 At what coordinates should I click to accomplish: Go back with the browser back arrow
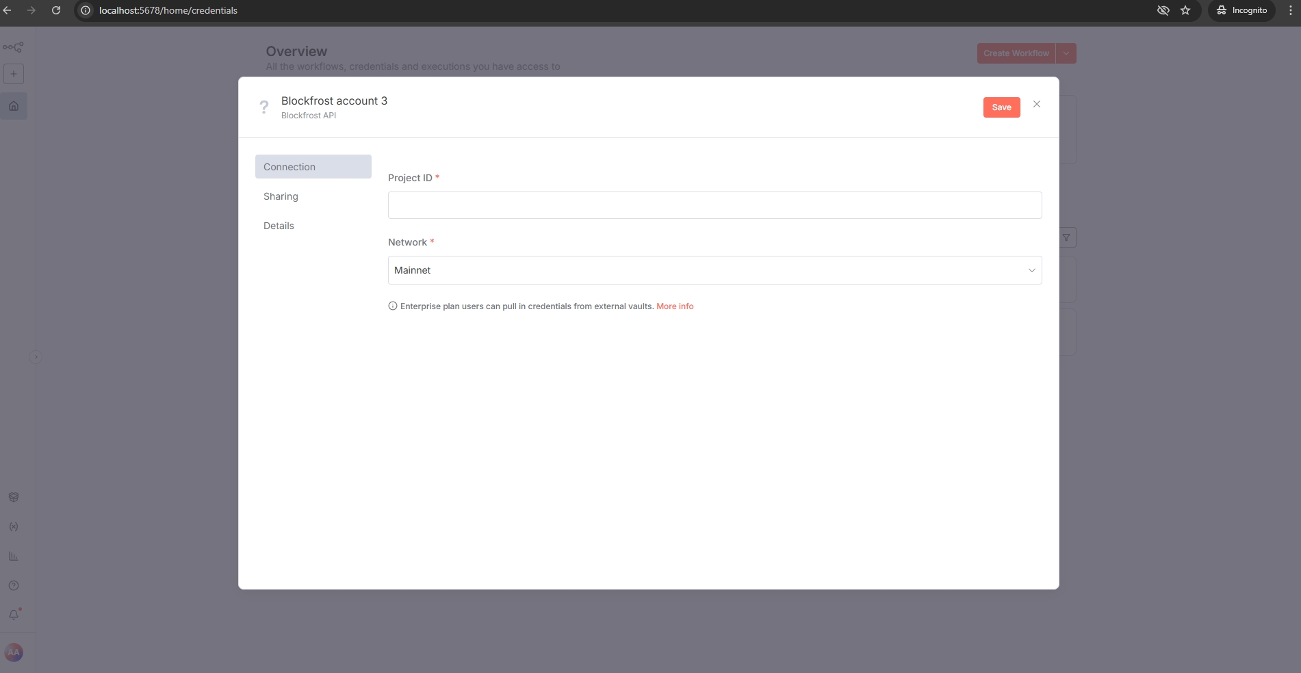pos(8,10)
